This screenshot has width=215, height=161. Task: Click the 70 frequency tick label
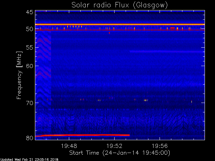[30, 103]
